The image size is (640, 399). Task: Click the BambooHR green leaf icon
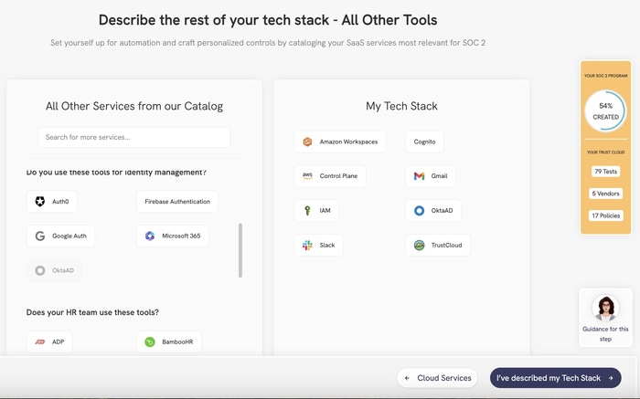150,342
